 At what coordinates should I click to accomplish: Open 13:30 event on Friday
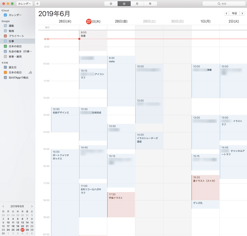click(x=121, y=136)
